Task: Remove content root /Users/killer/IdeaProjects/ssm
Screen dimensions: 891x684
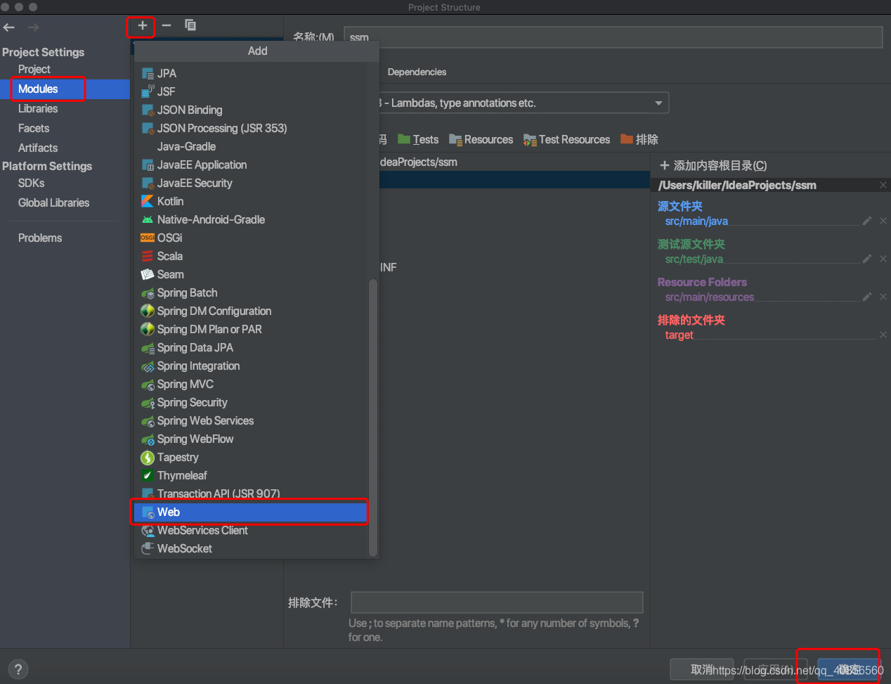Action: coord(883,185)
